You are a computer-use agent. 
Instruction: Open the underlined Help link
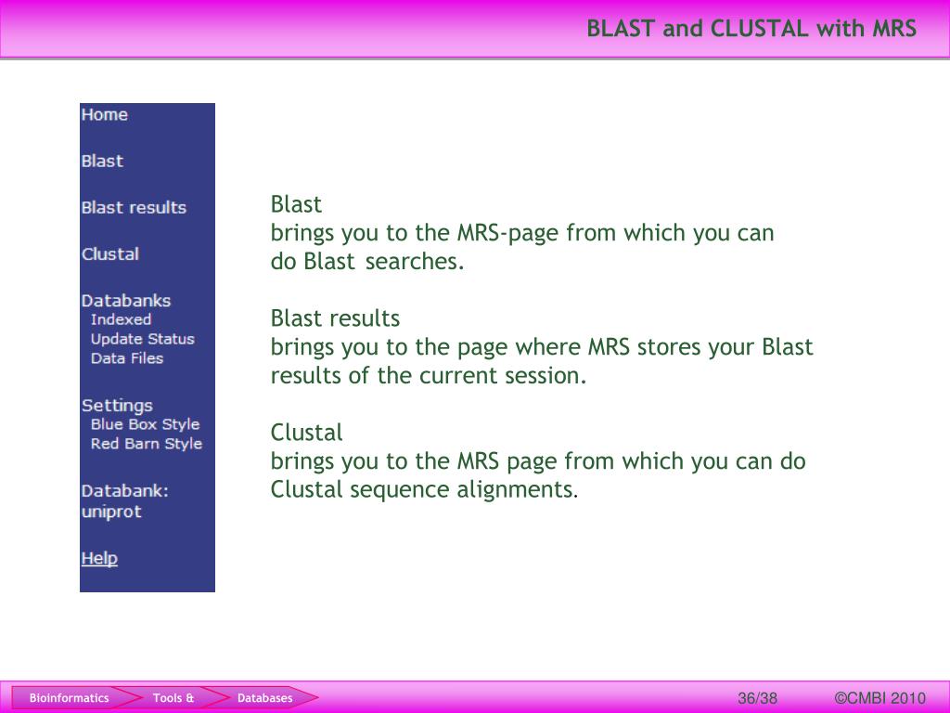(99, 558)
